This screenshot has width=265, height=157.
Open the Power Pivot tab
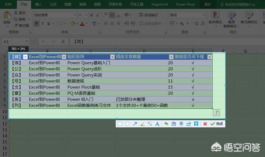[x=185, y=5]
